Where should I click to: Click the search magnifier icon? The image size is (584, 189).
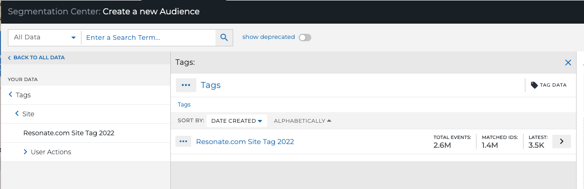[x=224, y=38]
